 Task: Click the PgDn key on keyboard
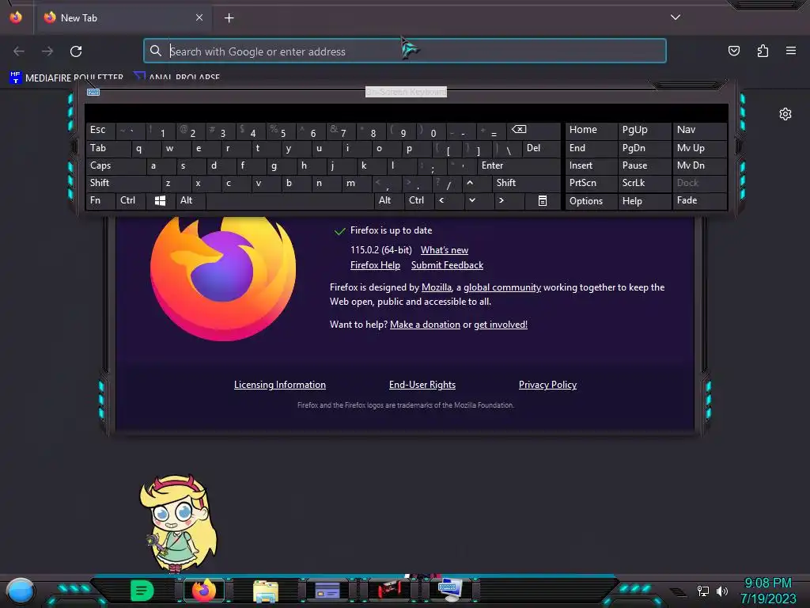[x=644, y=148]
